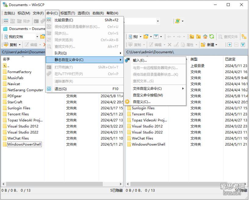The image size is (249, 200).
Task: Expand right open directory dropdown arrow
Action: 151,37
